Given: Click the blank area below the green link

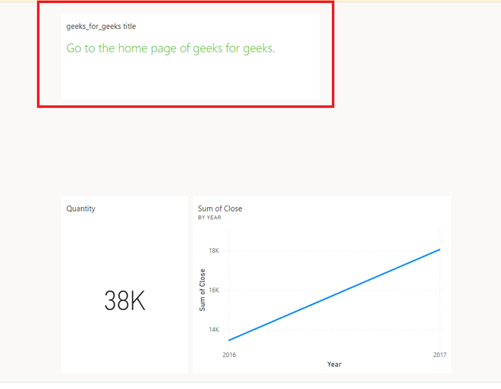Looking at the screenshot, I should click(190, 80).
